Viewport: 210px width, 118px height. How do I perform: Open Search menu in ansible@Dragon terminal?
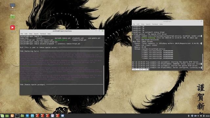click(36, 34)
